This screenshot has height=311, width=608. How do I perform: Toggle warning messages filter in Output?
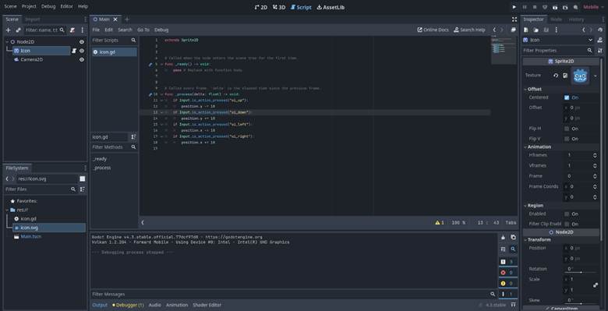pyautogui.click(x=508, y=284)
